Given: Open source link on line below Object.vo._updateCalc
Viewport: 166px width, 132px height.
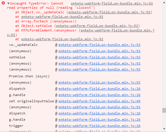Looking at the screenshot, I should 62,17.
